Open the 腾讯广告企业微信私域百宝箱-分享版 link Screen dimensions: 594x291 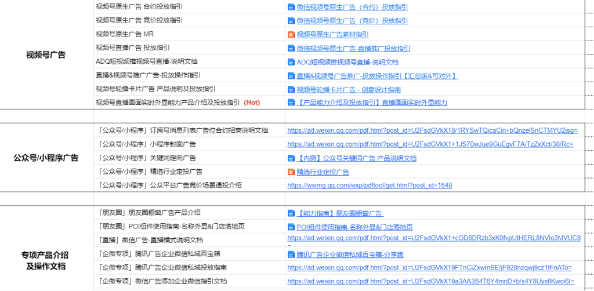tap(350, 254)
